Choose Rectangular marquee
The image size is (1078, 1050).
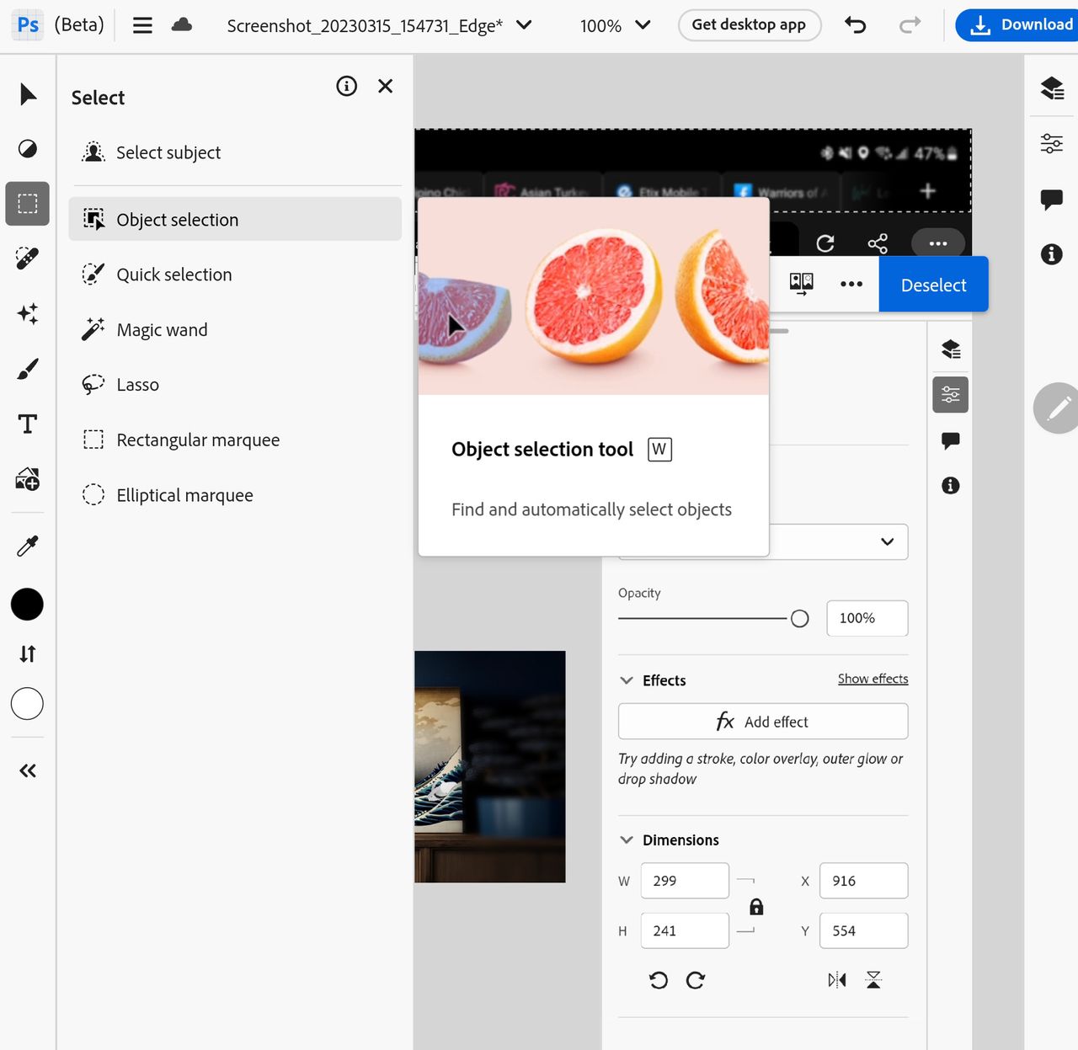click(235, 440)
